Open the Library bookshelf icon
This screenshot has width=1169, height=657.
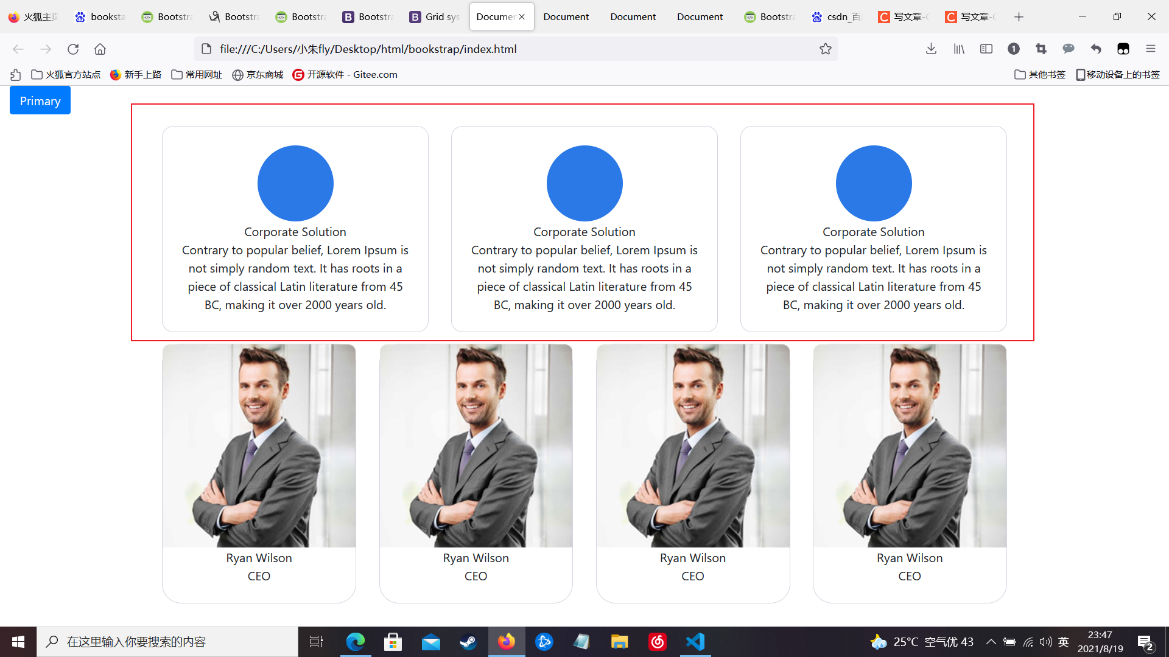click(959, 49)
